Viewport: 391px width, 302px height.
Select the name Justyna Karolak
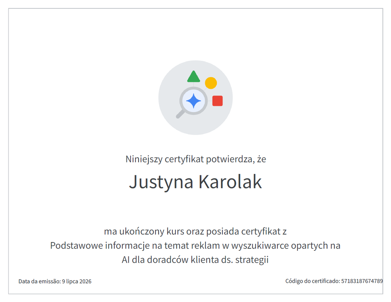pyautogui.click(x=195, y=182)
